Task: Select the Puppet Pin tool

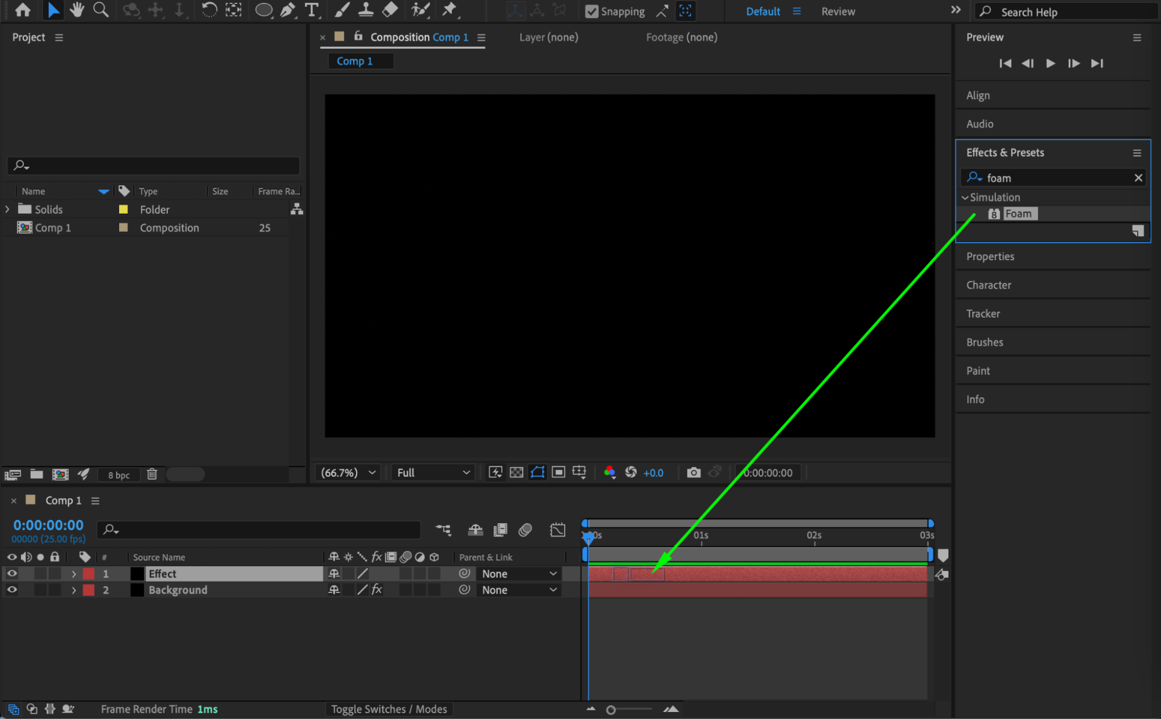Action: click(449, 10)
